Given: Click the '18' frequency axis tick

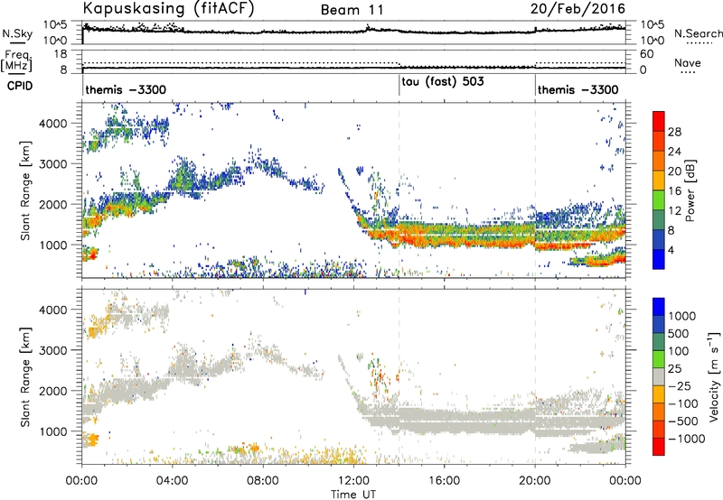Looking at the screenshot, I should [61, 54].
